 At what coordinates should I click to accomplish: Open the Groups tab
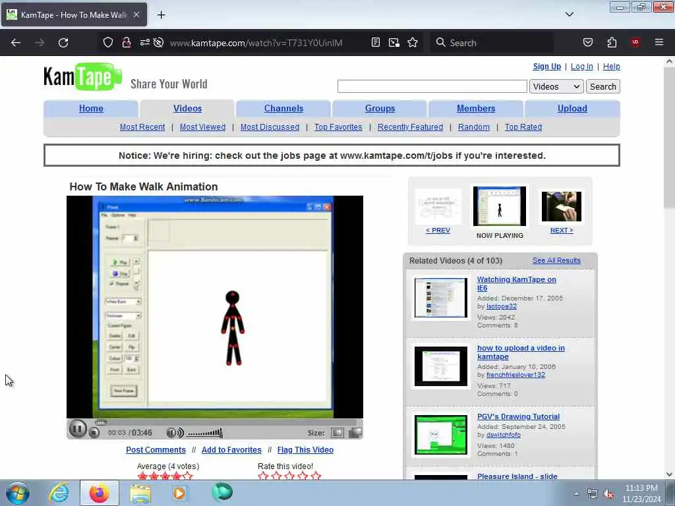380,109
